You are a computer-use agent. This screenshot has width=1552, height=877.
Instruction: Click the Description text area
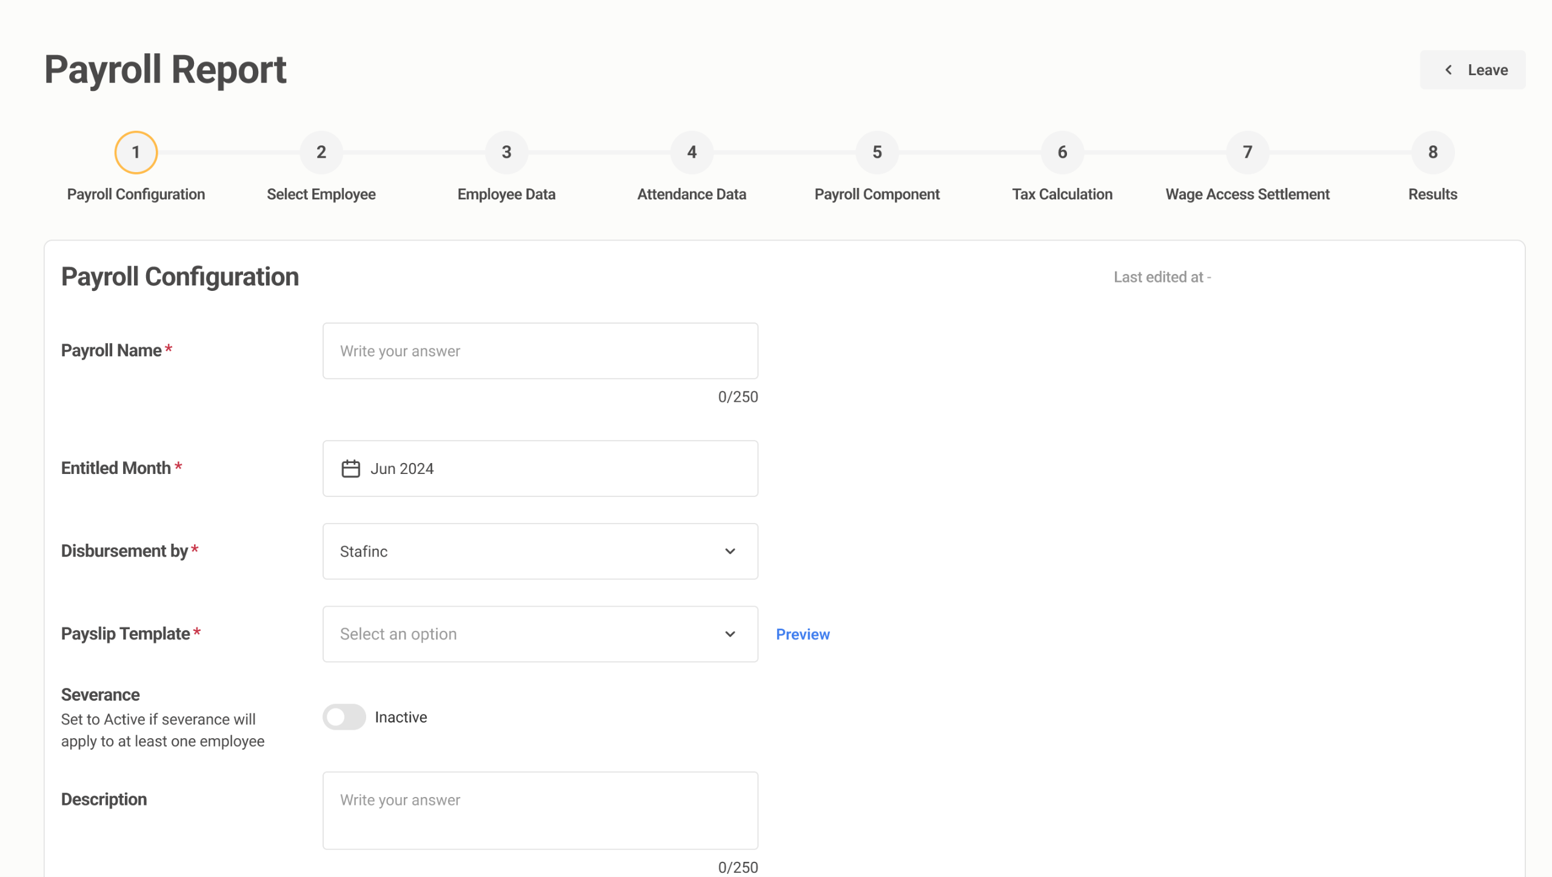[540, 810]
